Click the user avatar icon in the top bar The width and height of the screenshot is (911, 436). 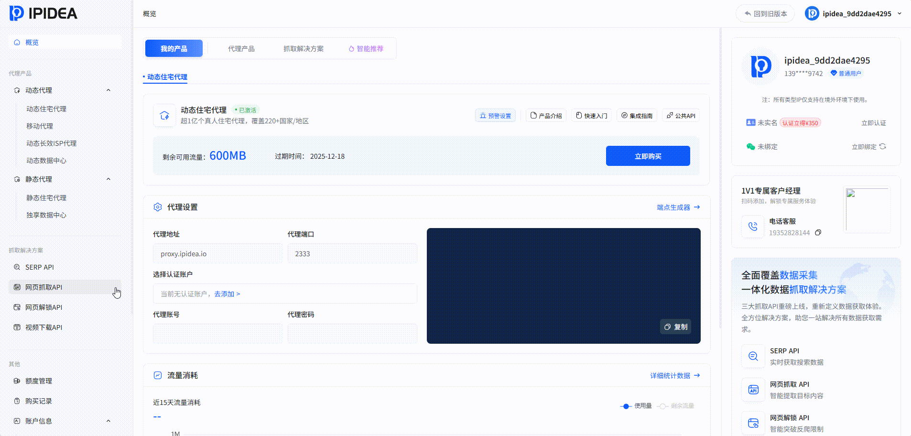click(x=812, y=13)
